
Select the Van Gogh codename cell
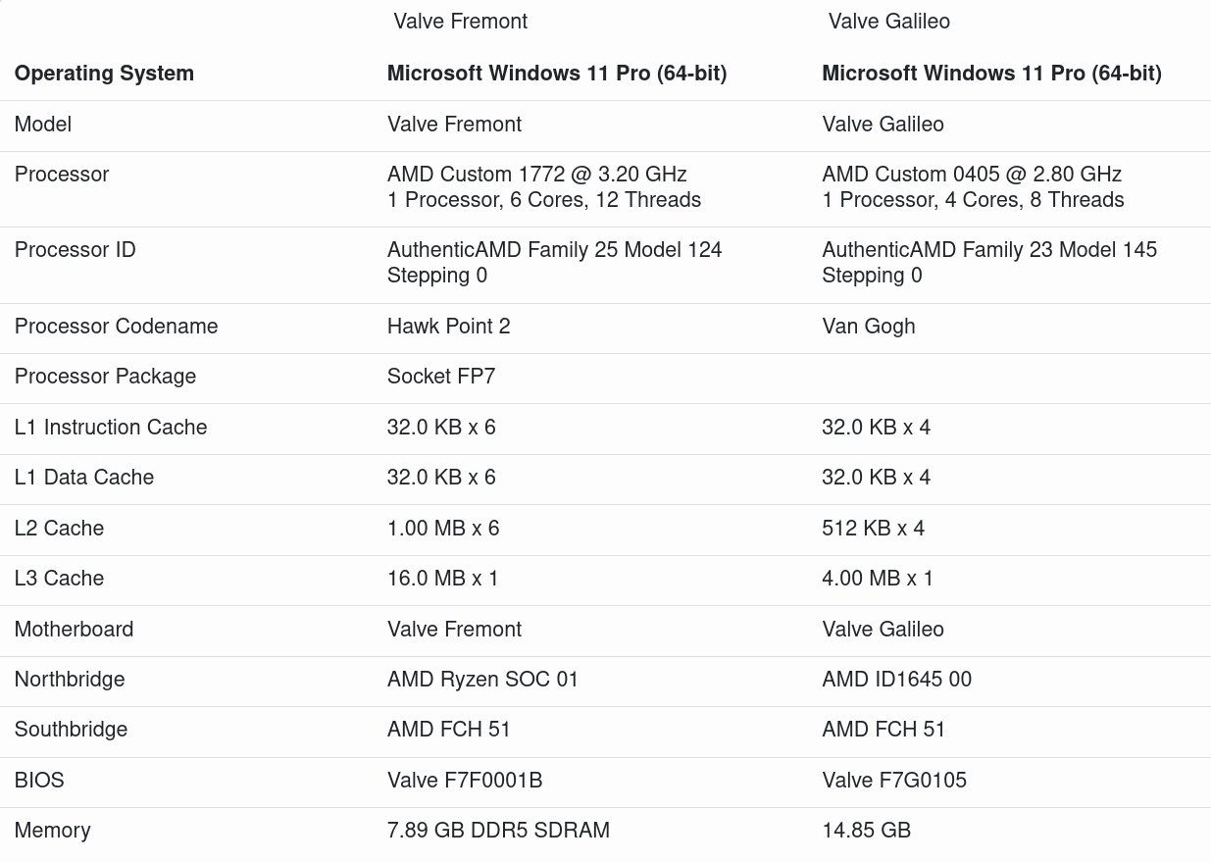click(x=868, y=327)
